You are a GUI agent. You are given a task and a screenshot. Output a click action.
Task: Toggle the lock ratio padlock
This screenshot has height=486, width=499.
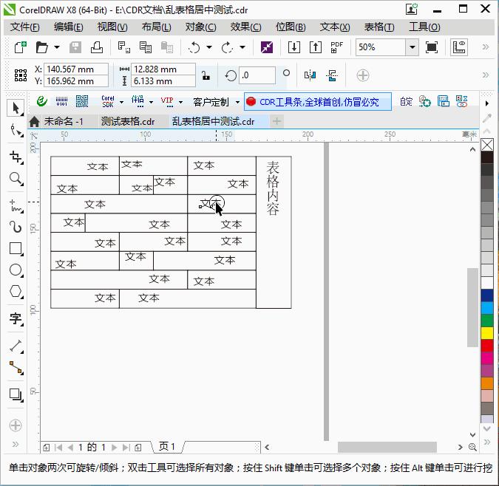(x=206, y=75)
